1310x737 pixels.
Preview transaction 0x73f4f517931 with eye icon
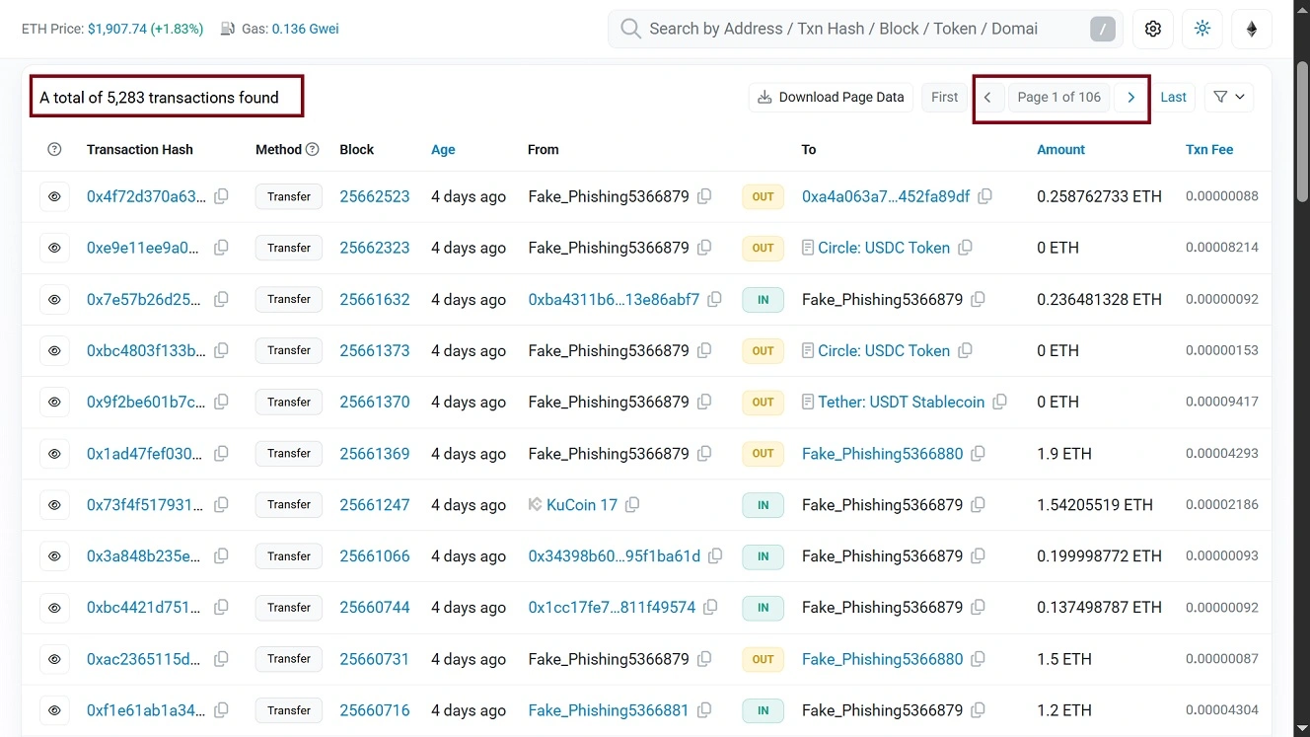click(54, 504)
